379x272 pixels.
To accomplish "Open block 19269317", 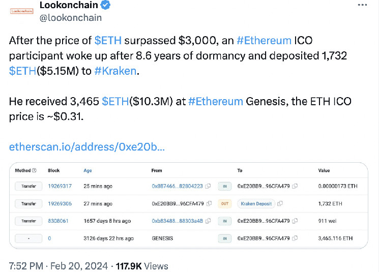I will click(60, 186).
